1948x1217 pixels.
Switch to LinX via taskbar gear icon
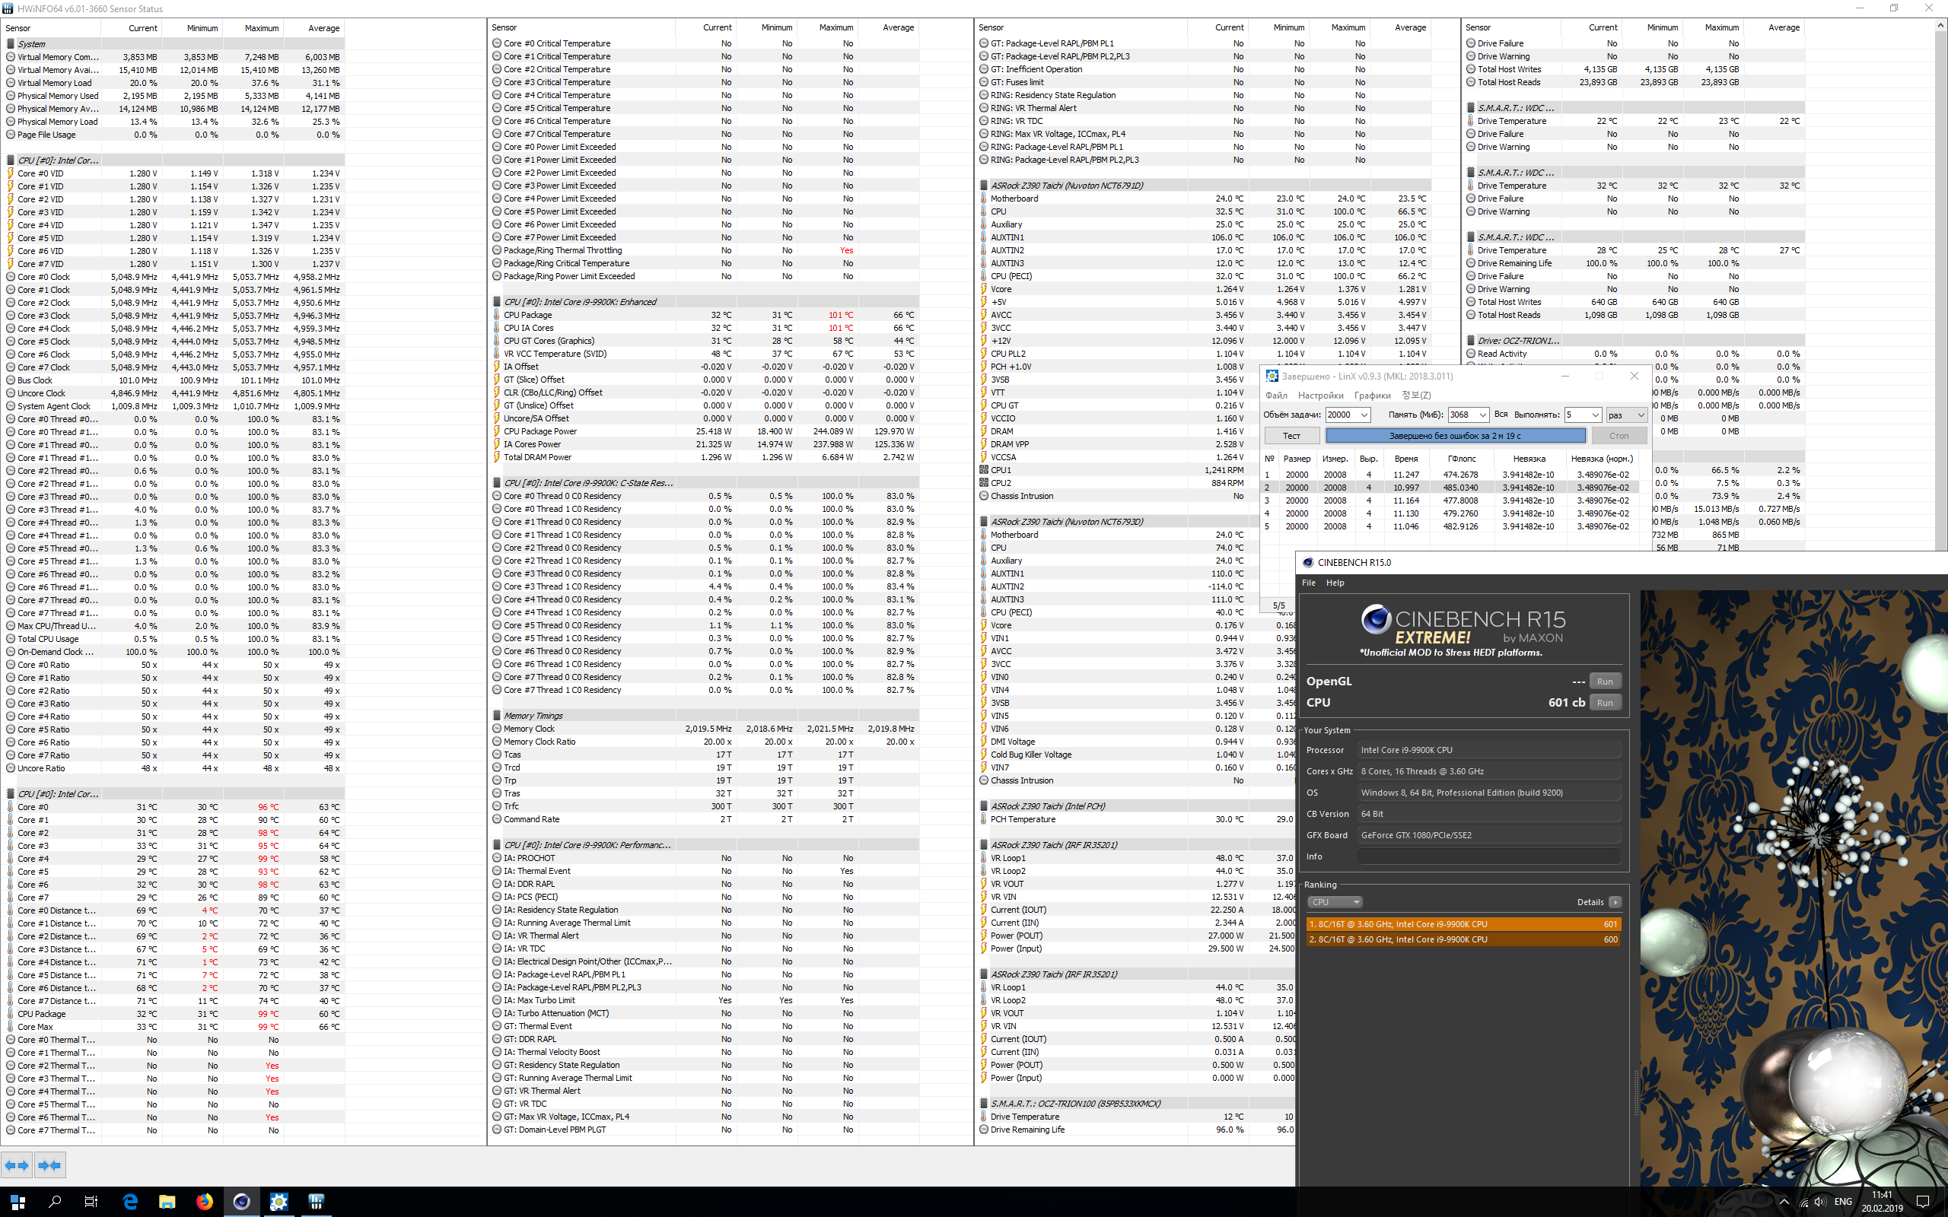[x=279, y=1202]
